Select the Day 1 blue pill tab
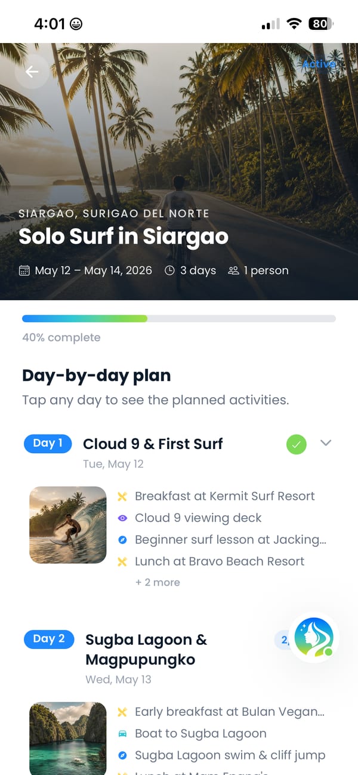The height and width of the screenshot is (775, 358). 48,443
